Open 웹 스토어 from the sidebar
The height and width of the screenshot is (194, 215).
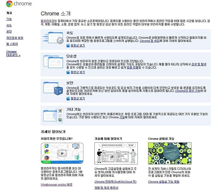pos(12,44)
